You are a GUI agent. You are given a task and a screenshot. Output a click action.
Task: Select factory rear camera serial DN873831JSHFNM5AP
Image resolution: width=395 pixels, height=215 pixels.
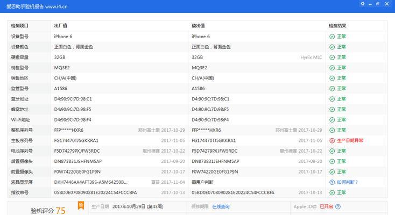pos(78,161)
